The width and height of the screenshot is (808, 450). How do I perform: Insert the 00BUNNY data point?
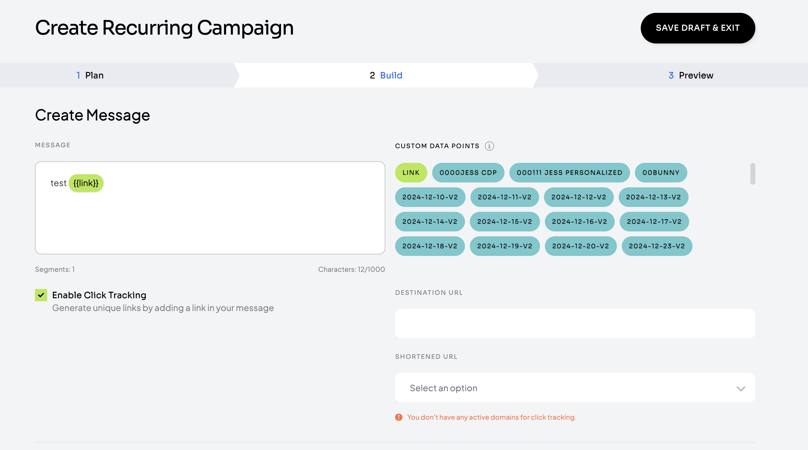[661, 172]
